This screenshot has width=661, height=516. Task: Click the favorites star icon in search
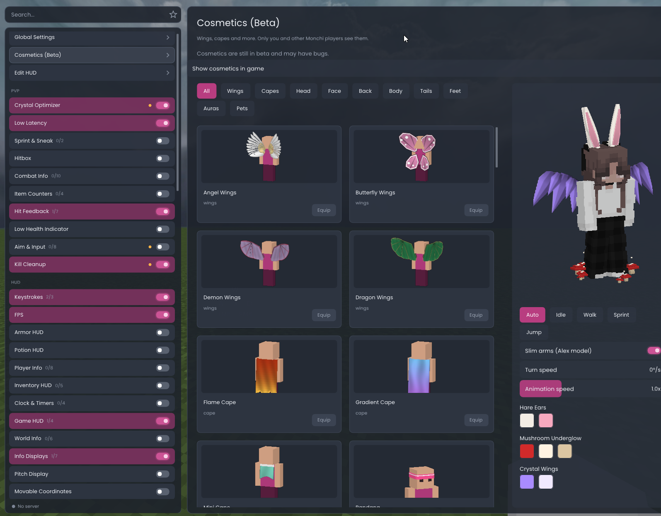coord(173,15)
